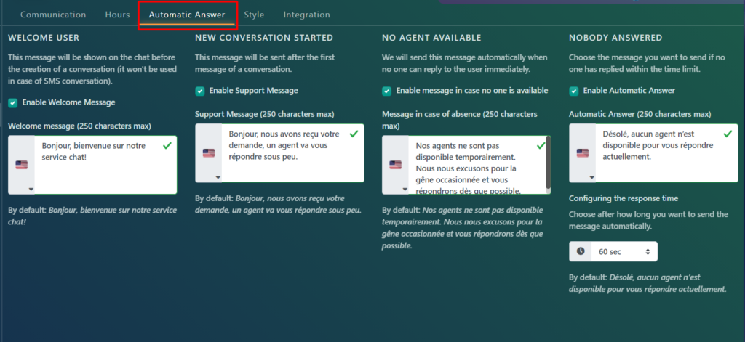Switch to the Communication tab
The image size is (745, 342).
point(53,15)
